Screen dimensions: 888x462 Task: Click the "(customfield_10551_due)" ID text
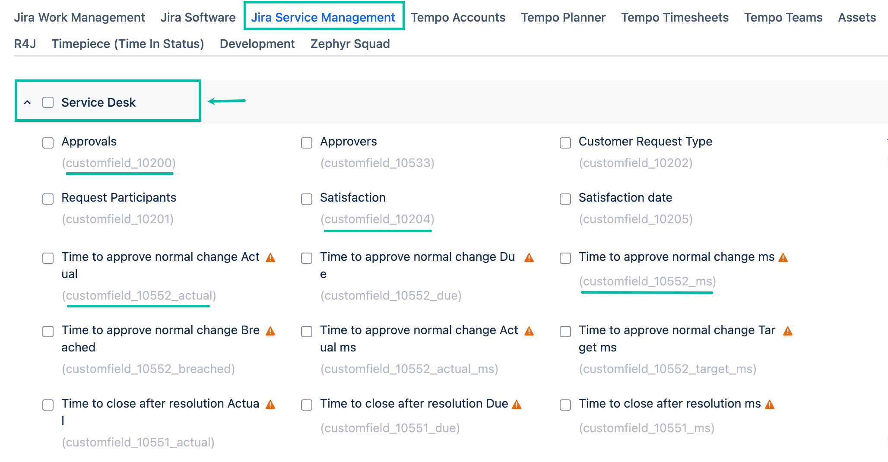(x=390, y=428)
